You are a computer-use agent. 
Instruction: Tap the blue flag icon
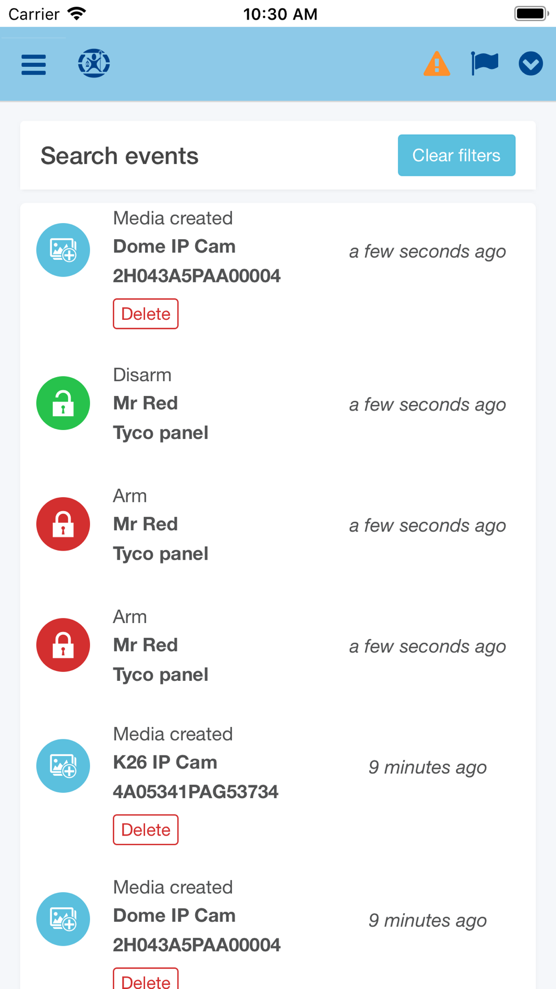tap(484, 63)
